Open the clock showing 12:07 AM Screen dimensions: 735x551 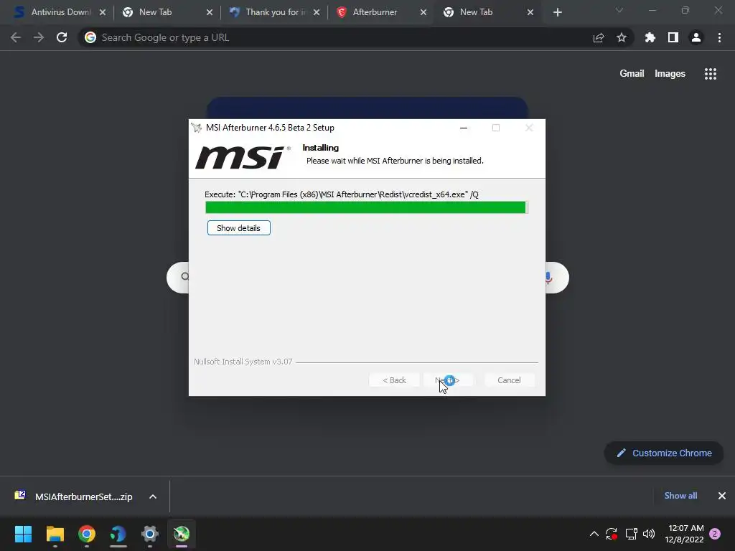click(x=684, y=534)
